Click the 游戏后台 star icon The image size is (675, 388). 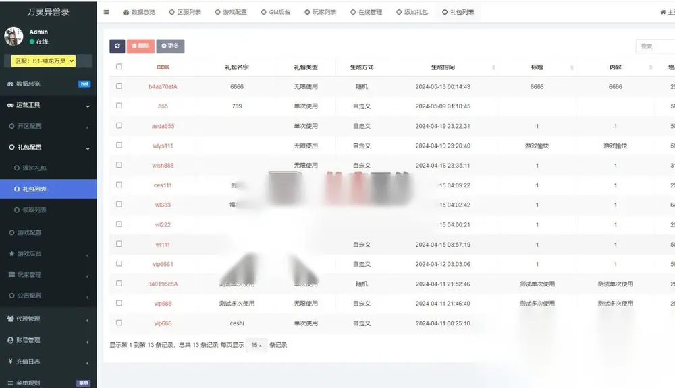point(11,253)
